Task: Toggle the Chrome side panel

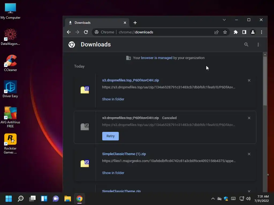Action: [244, 32]
